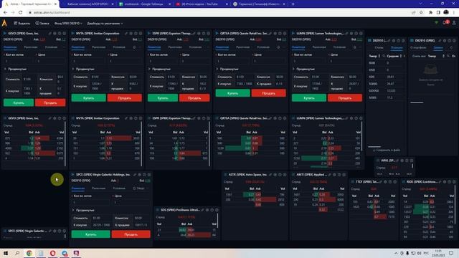Toggle the checkbox beside tabs in SPCE order widget
Viewport: 459px width, 258px height.
pyautogui.click(x=134, y=188)
